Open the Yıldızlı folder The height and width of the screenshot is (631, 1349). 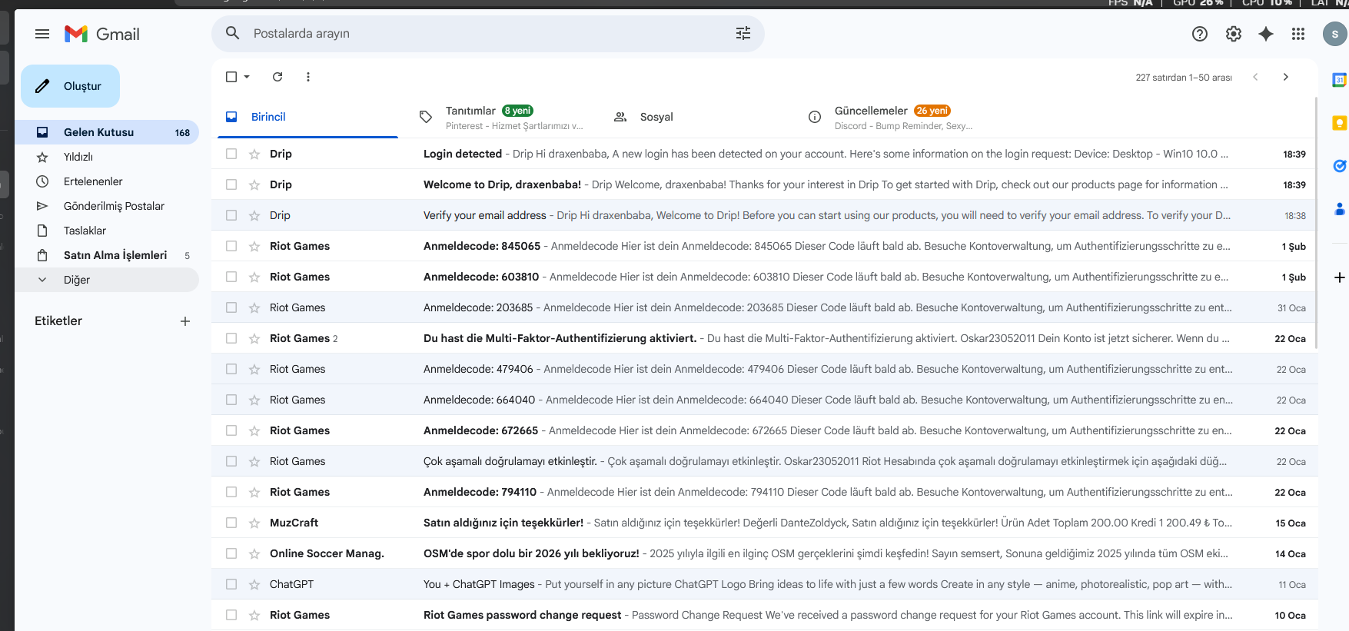click(x=107, y=157)
